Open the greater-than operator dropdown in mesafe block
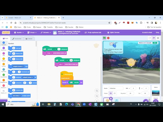Screen dimensions: 163x122 click(67, 60)
